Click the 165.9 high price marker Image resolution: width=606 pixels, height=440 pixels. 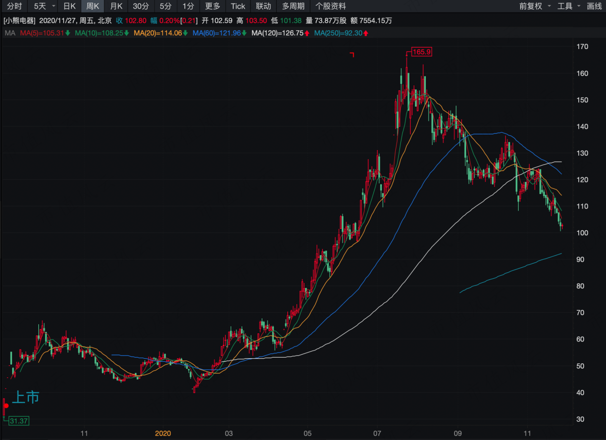tap(422, 52)
